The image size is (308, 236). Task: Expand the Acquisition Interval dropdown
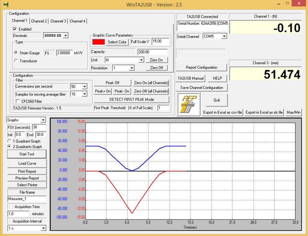(43, 228)
